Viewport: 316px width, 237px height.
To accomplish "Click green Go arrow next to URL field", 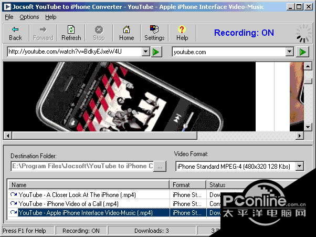I will pyautogui.click(x=156, y=52).
